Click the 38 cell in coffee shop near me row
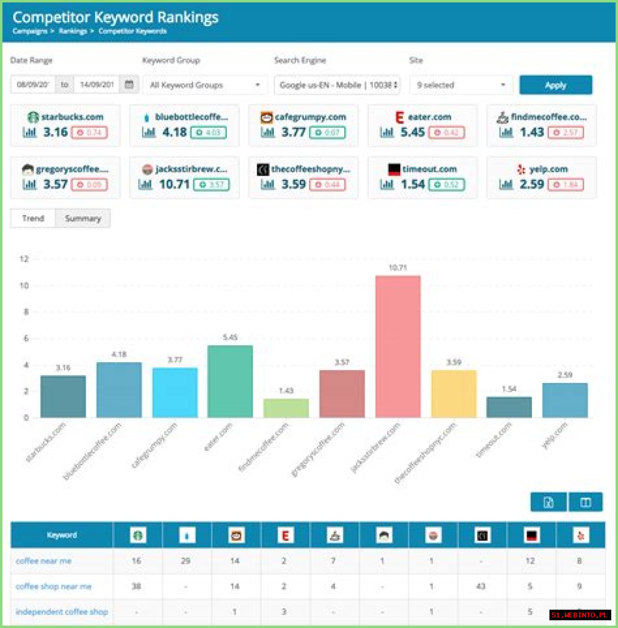Viewport: 618px width, 628px height. (137, 587)
